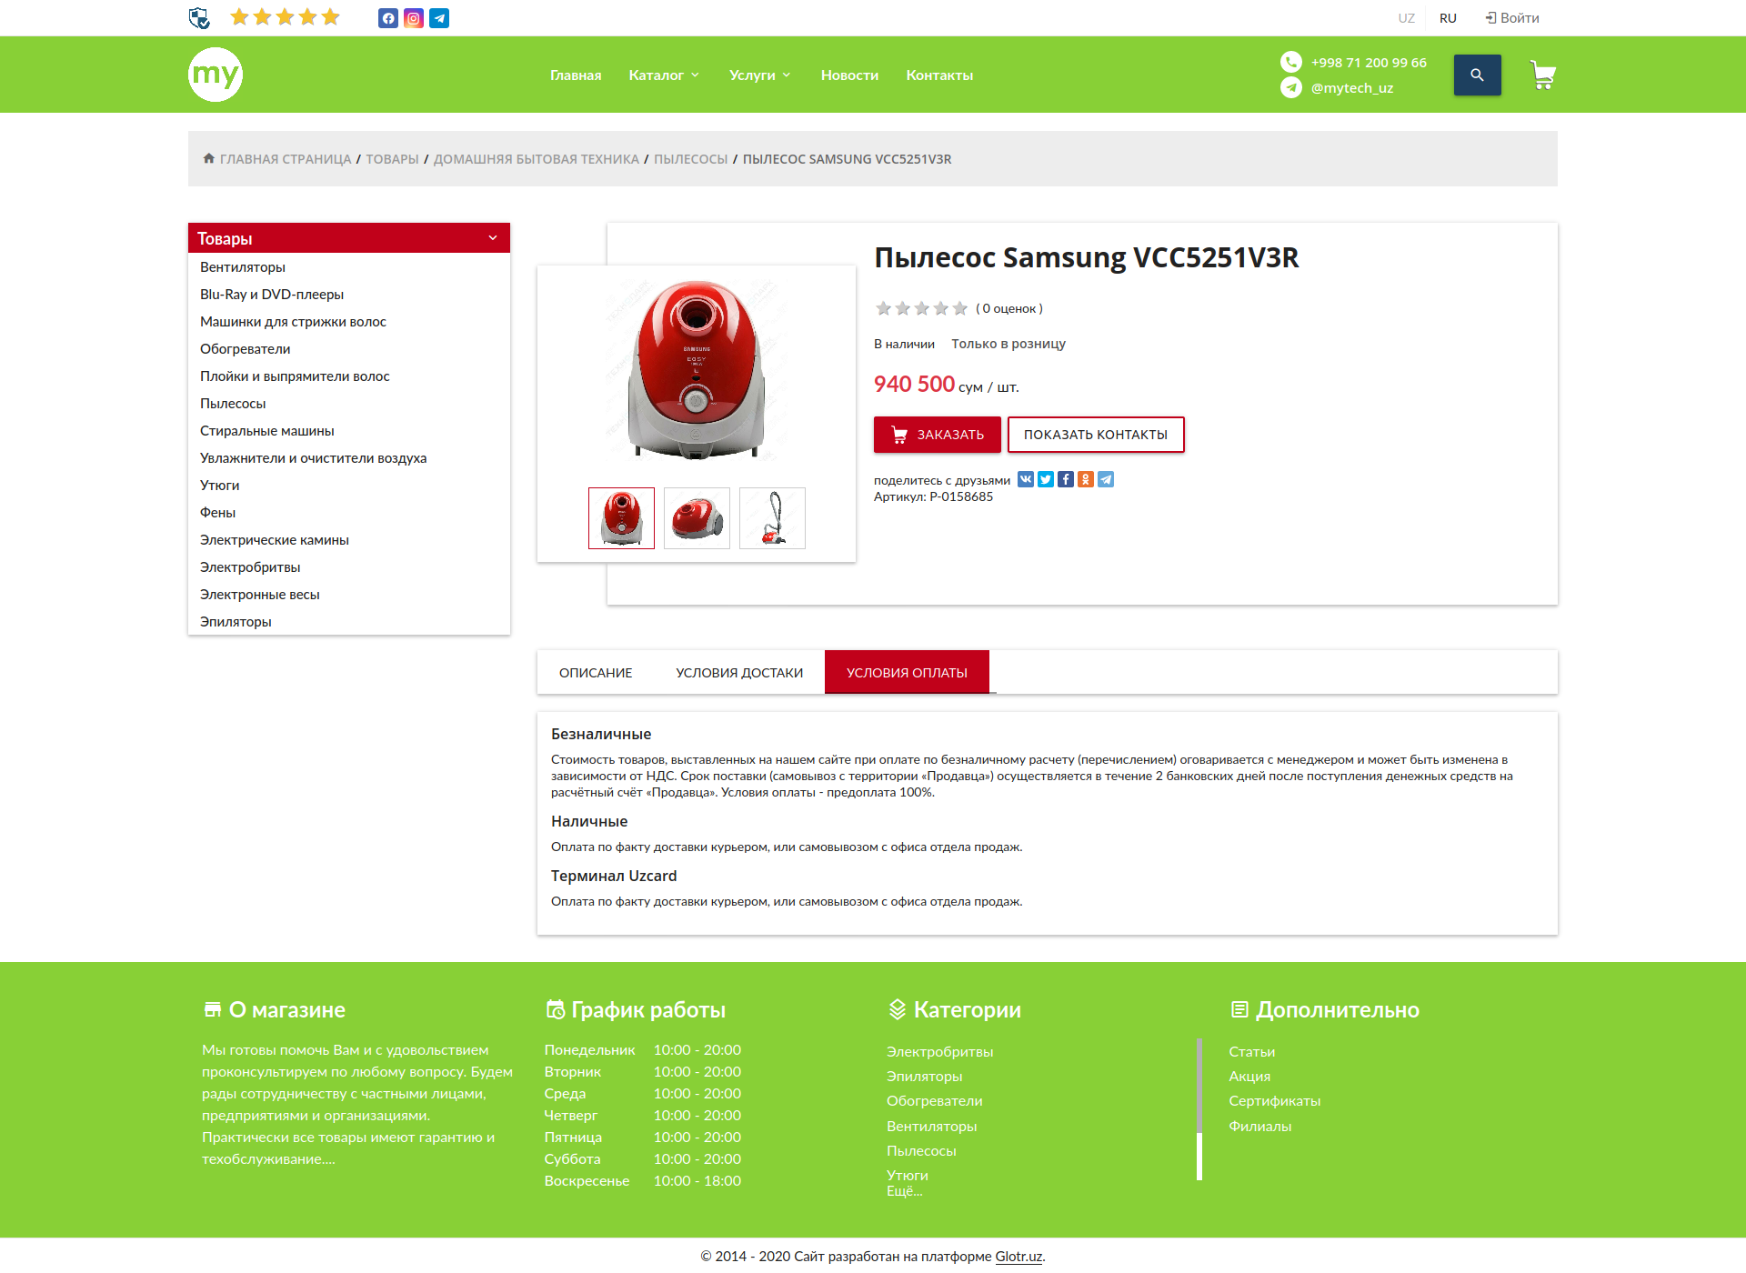Open the shopping cart icon

pyautogui.click(x=1542, y=75)
